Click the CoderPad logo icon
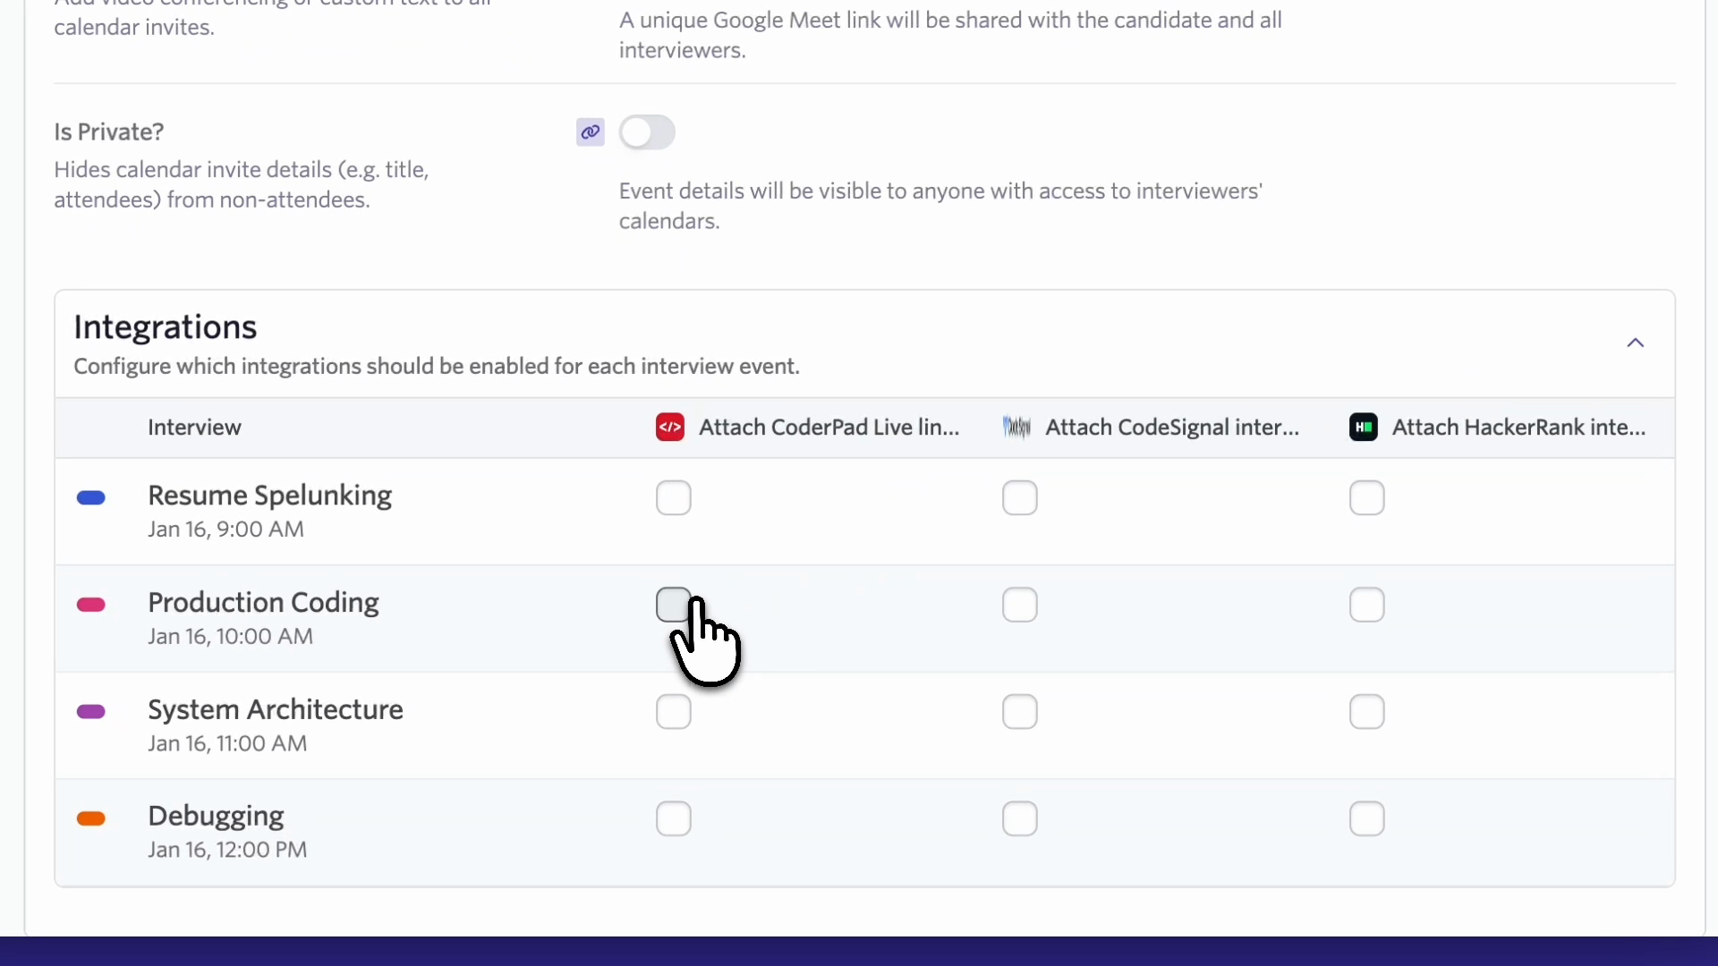The width and height of the screenshot is (1718, 966). pyautogui.click(x=670, y=428)
